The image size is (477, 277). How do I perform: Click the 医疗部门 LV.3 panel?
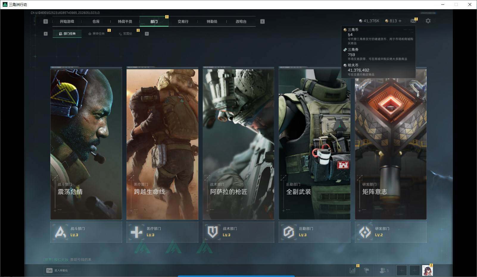tap(162, 232)
